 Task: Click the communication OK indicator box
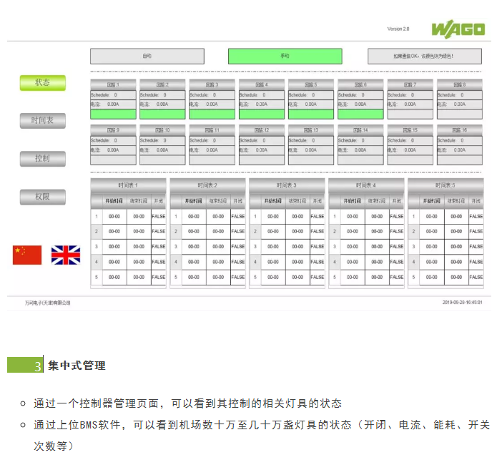click(424, 56)
